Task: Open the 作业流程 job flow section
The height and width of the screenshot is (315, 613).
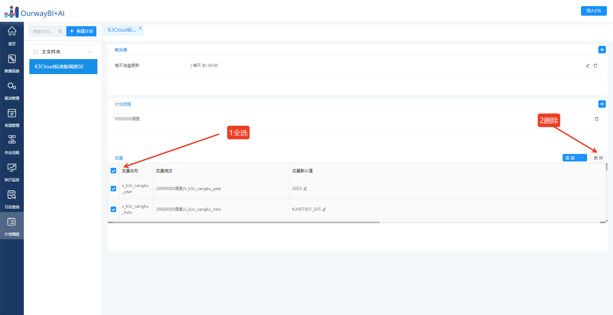Action: point(12,144)
